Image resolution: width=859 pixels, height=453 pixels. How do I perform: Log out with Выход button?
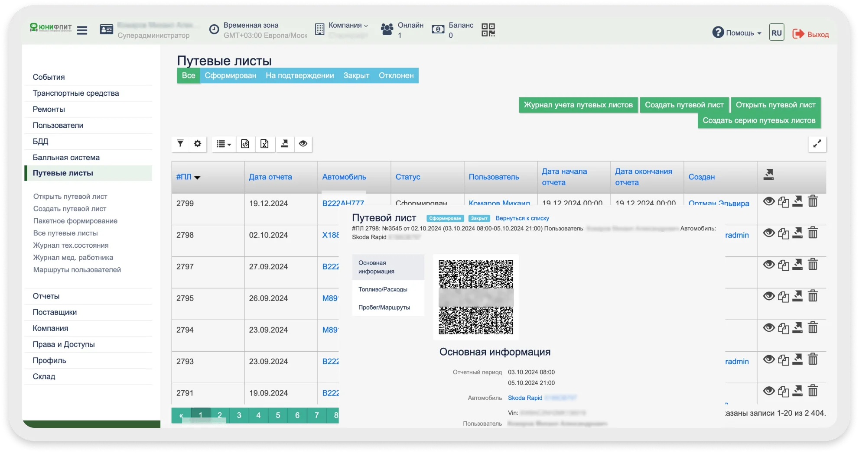pos(810,34)
